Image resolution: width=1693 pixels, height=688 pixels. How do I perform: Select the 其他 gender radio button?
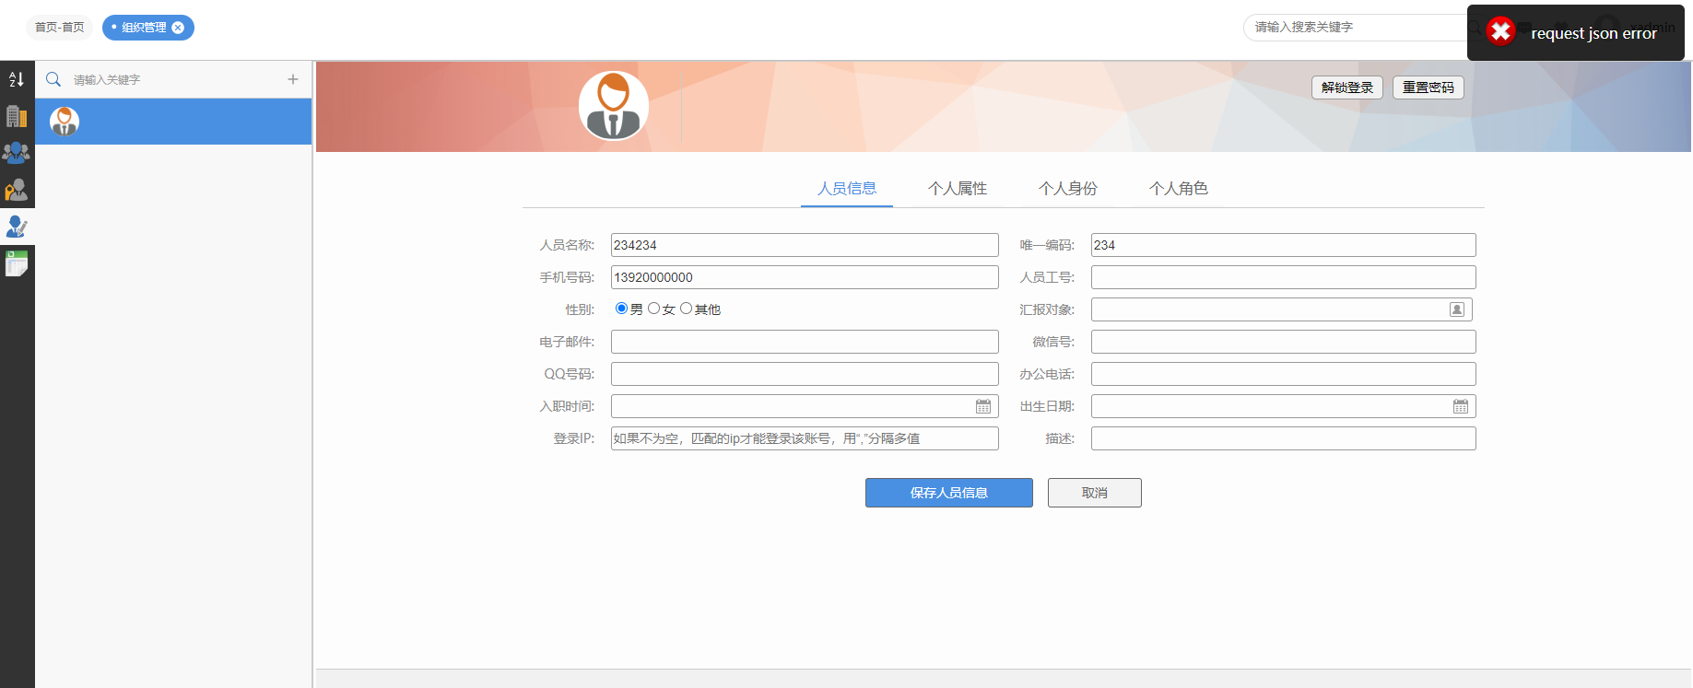click(686, 309)
